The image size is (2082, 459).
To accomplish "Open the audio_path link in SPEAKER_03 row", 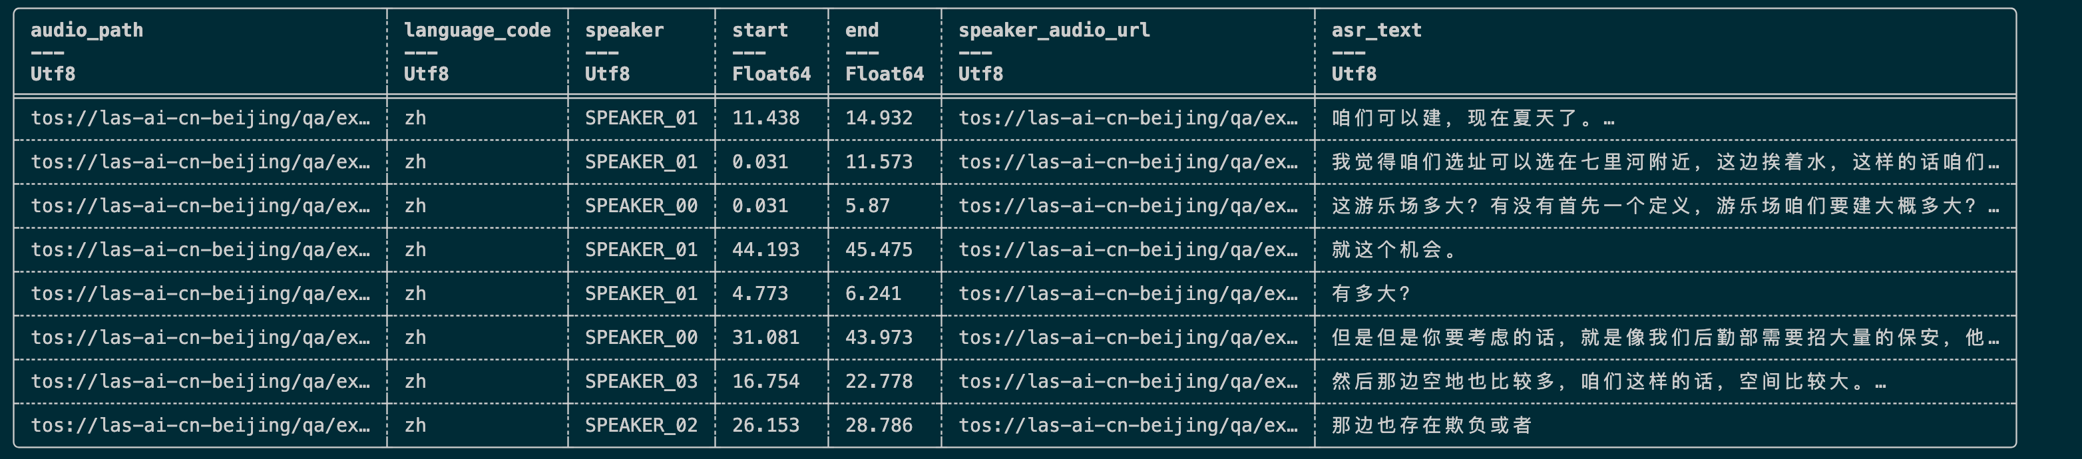I will point(200,381).
